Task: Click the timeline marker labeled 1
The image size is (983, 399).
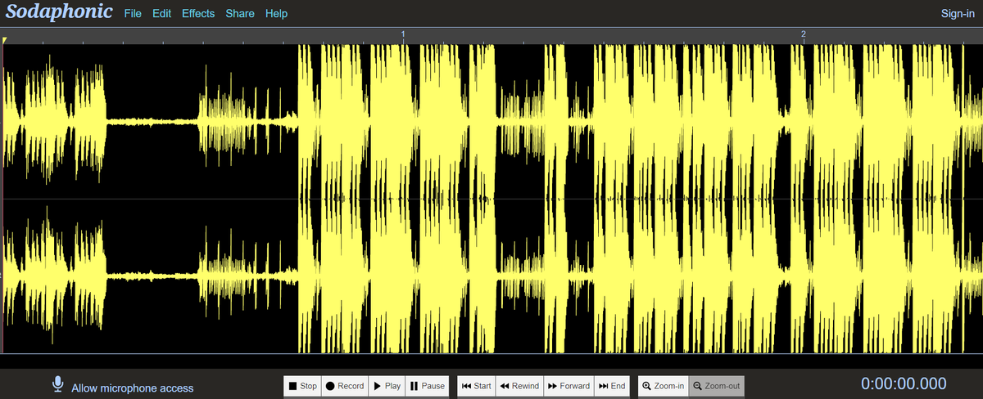Action: 403,34
